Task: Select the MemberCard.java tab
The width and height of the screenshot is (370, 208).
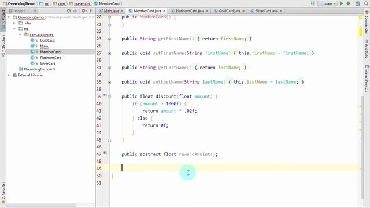Action: click(x=147, y=11)
